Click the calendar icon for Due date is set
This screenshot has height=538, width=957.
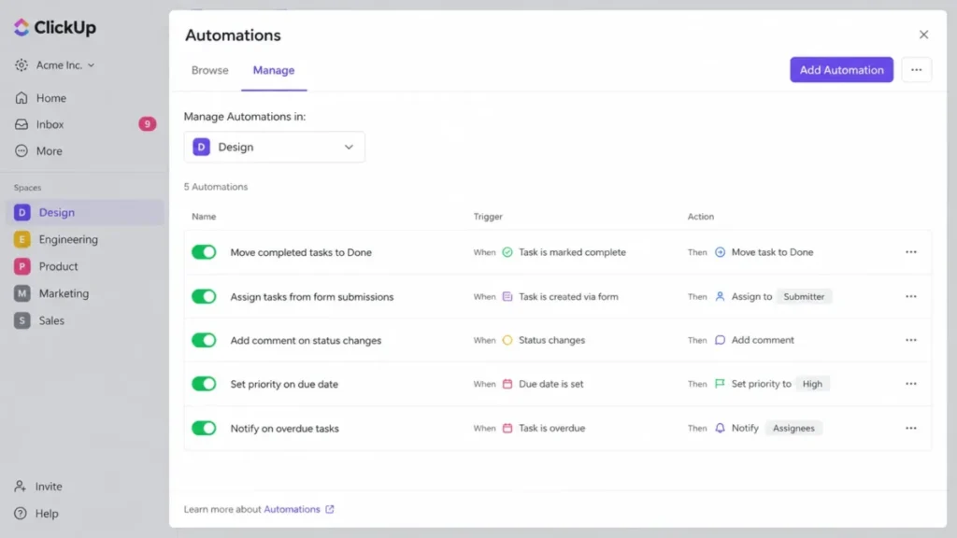coord(507,384)
